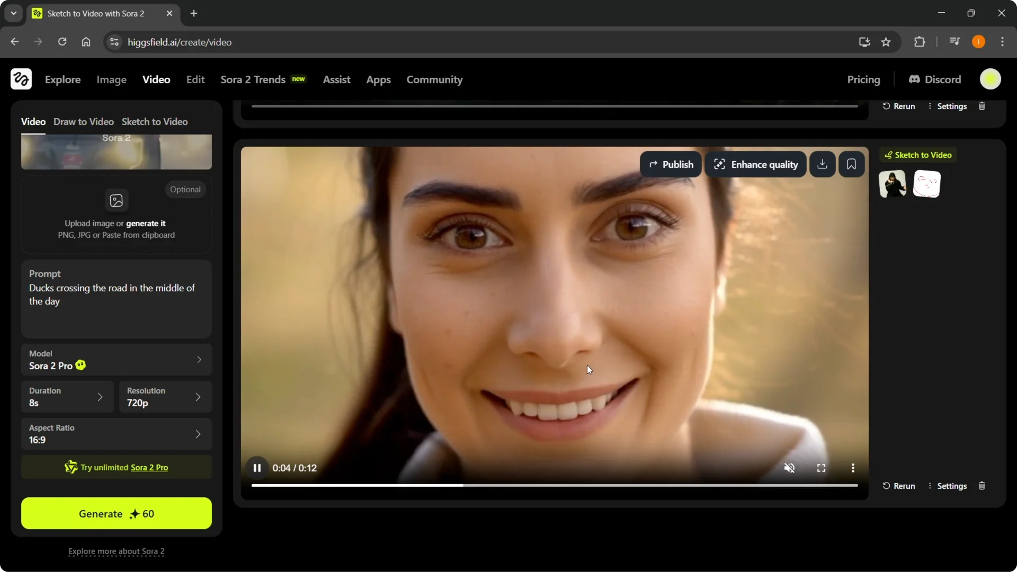Pause the playing video
Screen dimensions: 1017x572
click(x=257, y=468)
